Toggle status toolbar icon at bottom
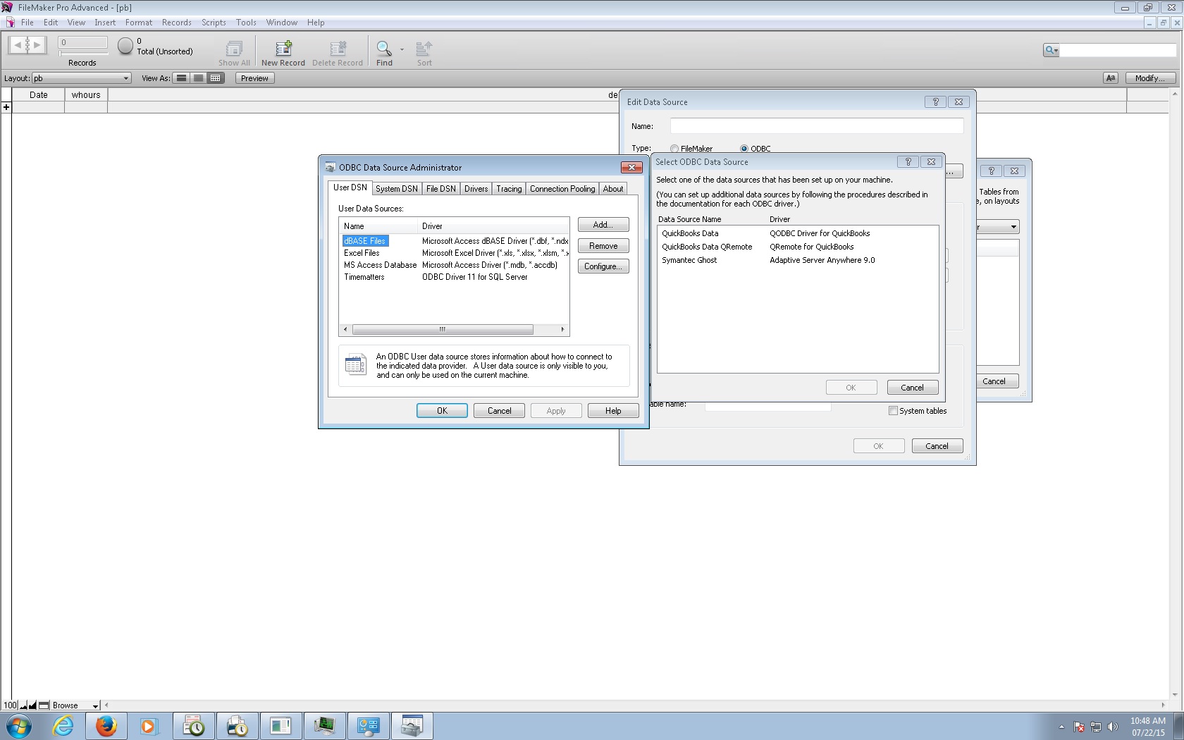 44,705
